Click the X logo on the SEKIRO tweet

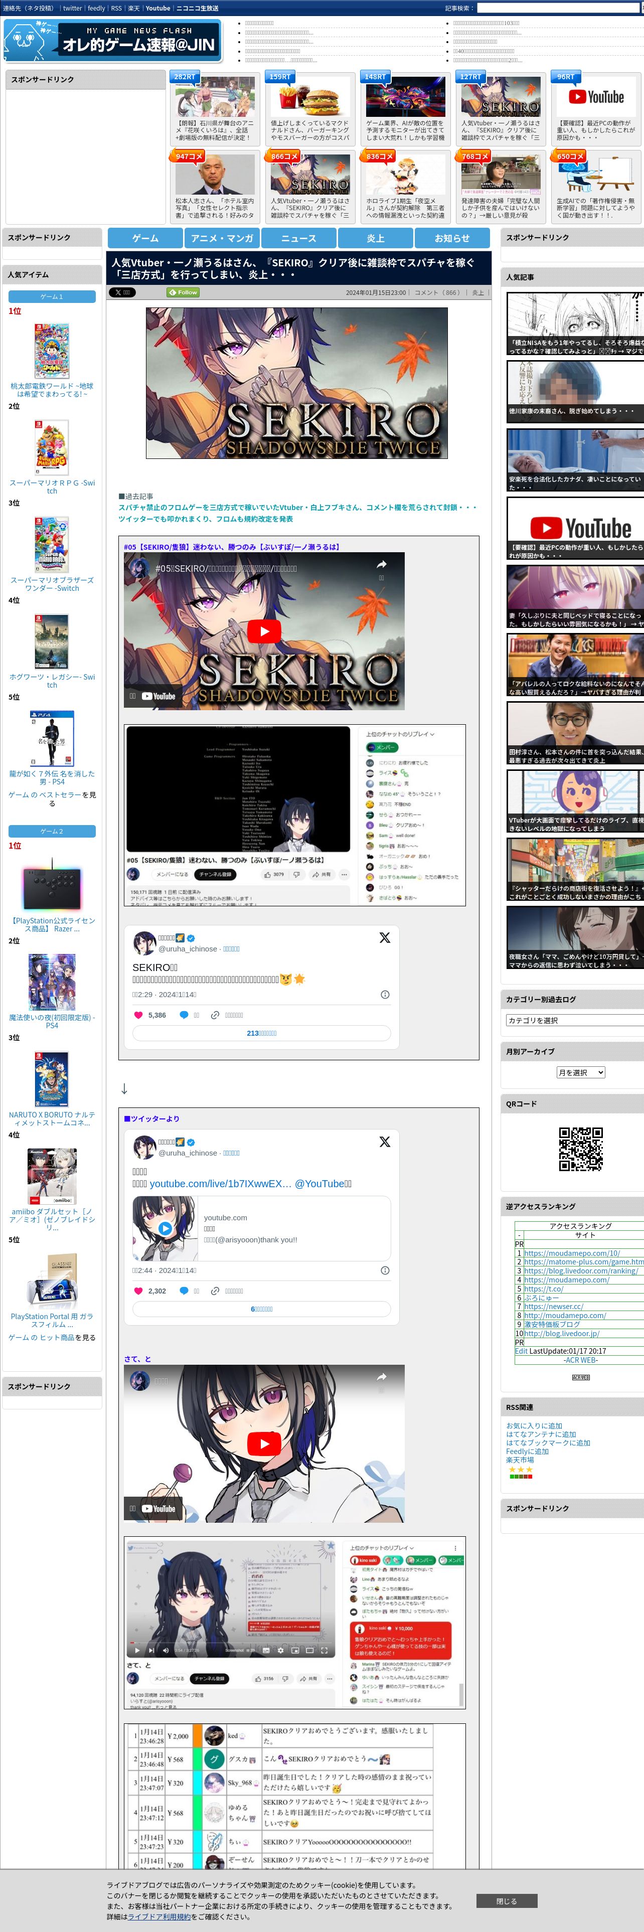tap(385, 937)
